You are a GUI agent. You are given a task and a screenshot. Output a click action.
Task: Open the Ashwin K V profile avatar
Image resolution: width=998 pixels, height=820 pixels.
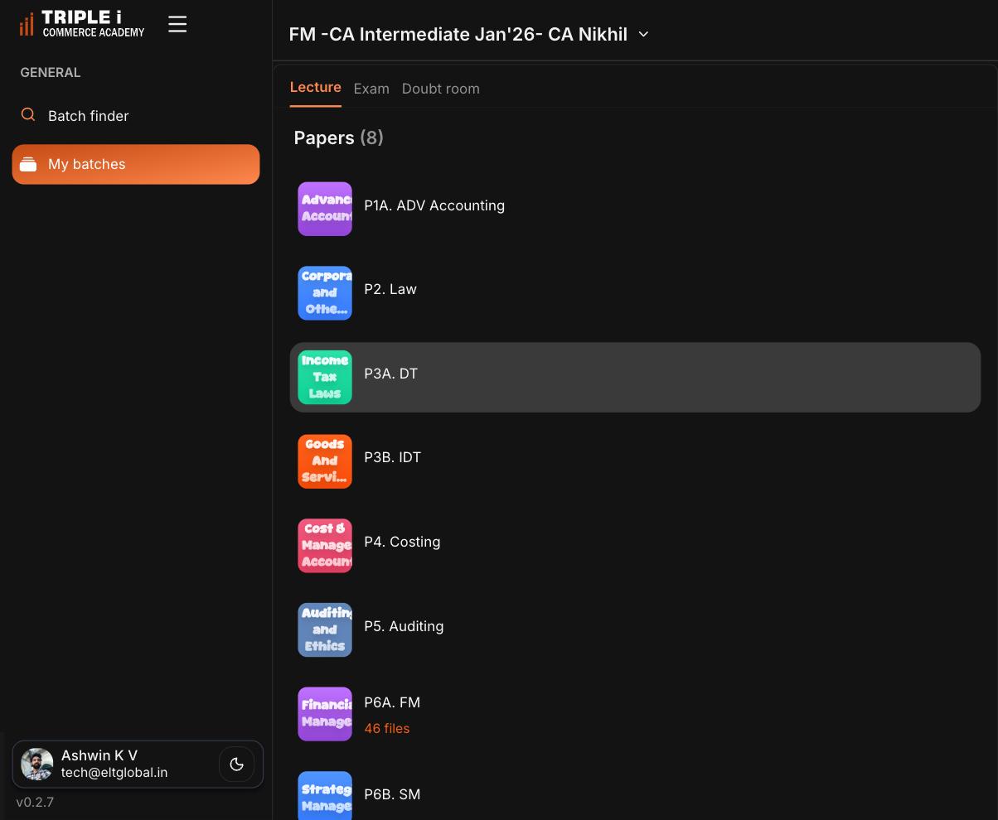(x=37, y=765)
